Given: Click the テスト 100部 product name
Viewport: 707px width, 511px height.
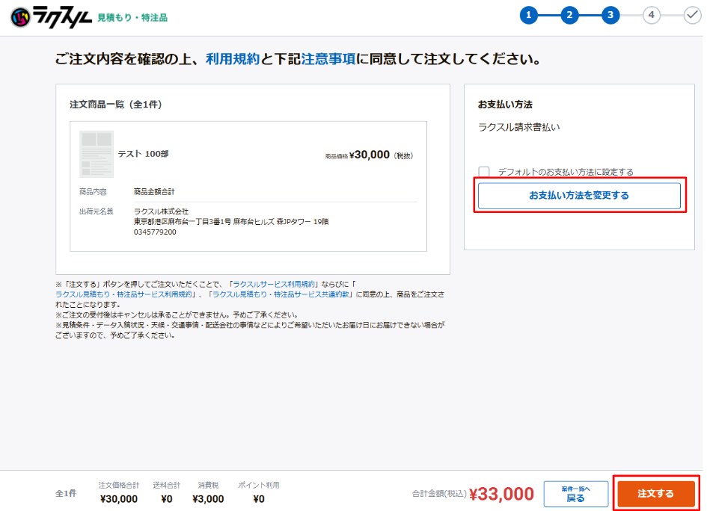Looking at the screenshot, I should pos(143,154).
